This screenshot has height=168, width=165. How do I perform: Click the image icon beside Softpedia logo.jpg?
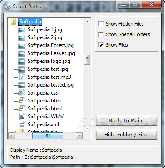(22, 62)
